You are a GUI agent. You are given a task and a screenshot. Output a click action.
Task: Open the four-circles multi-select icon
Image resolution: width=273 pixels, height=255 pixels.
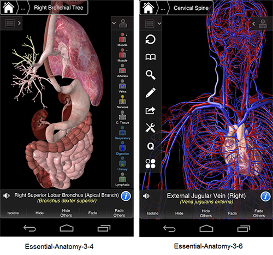coord(150,163)
